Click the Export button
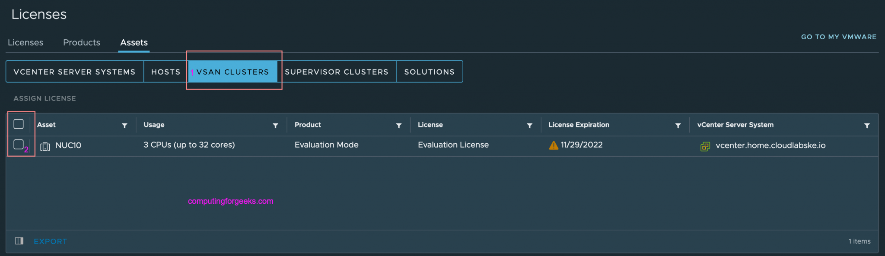Viewport: 885px width, 256px height. click(x=51, y=241)
